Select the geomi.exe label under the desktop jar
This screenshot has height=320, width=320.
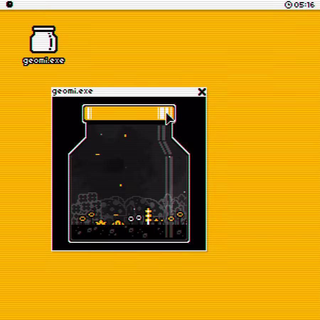(x=44, y=61)
